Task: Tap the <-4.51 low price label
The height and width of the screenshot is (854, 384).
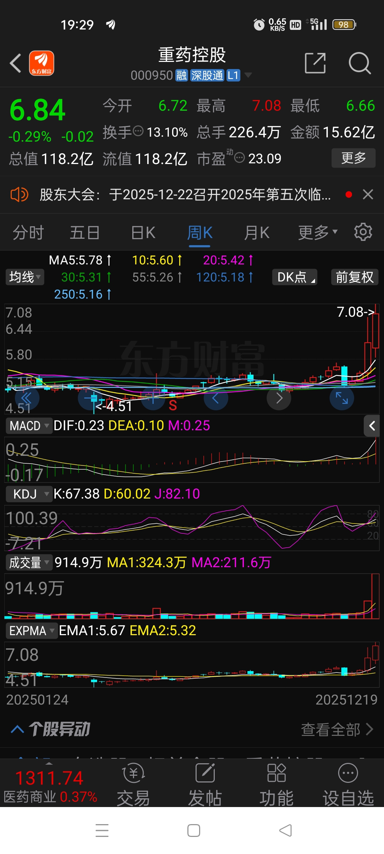Action: tap(114, 406)
